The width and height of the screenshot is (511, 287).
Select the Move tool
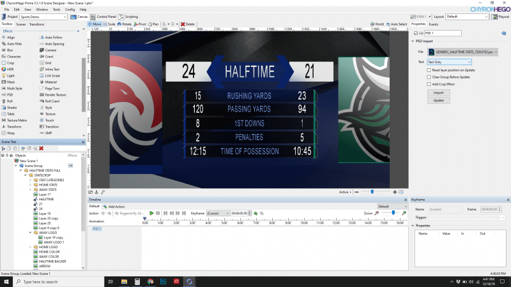95,24
